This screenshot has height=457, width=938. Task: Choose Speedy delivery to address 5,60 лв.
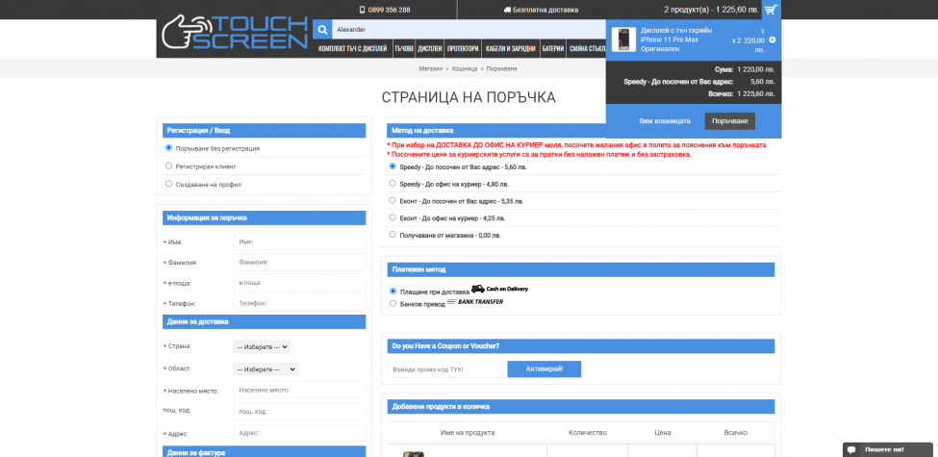pyautogui.click(x=393, y=166)
